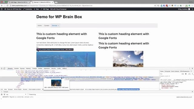The width and height of the screenshot is (194, 109).
Task: Reload the page with the refresh icon
Action: pos(7,5)
